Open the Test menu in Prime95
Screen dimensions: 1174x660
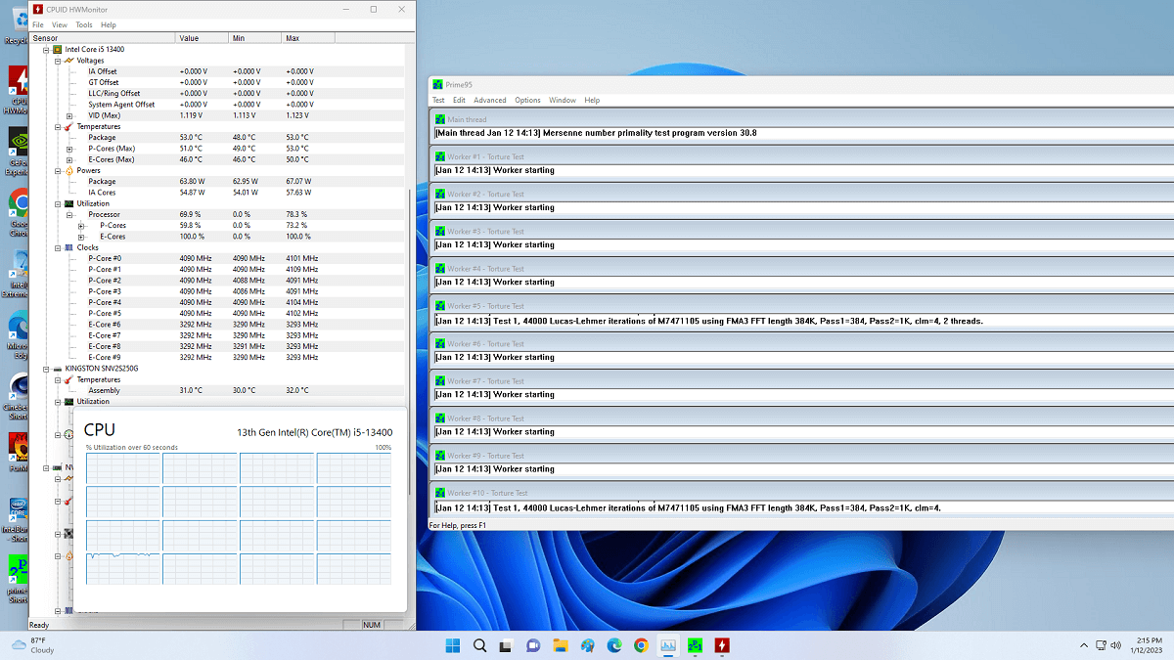(438, 100)
